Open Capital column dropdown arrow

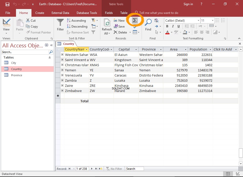click(136, 49)
